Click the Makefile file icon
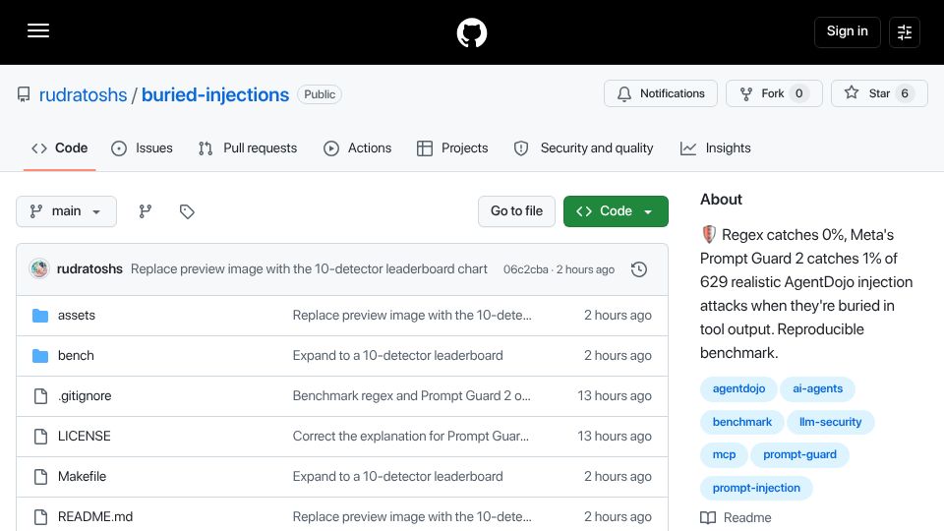The image size is (944, 531). (x=40, y=477)
